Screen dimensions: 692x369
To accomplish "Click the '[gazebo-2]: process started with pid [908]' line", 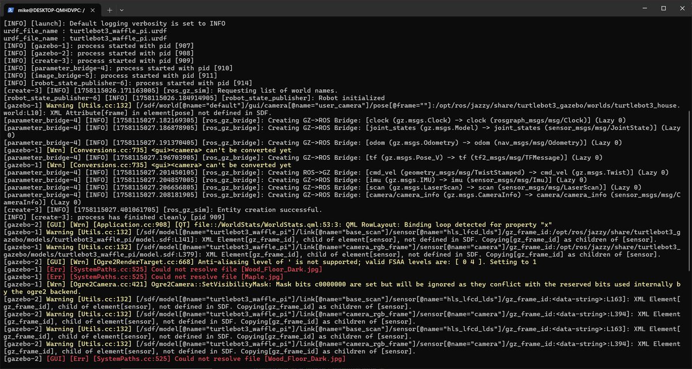I will coord(99,53).
